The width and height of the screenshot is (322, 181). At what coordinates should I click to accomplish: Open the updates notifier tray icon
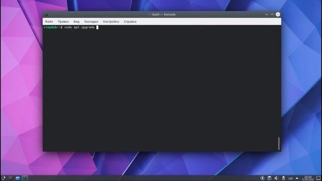point(262,178)
